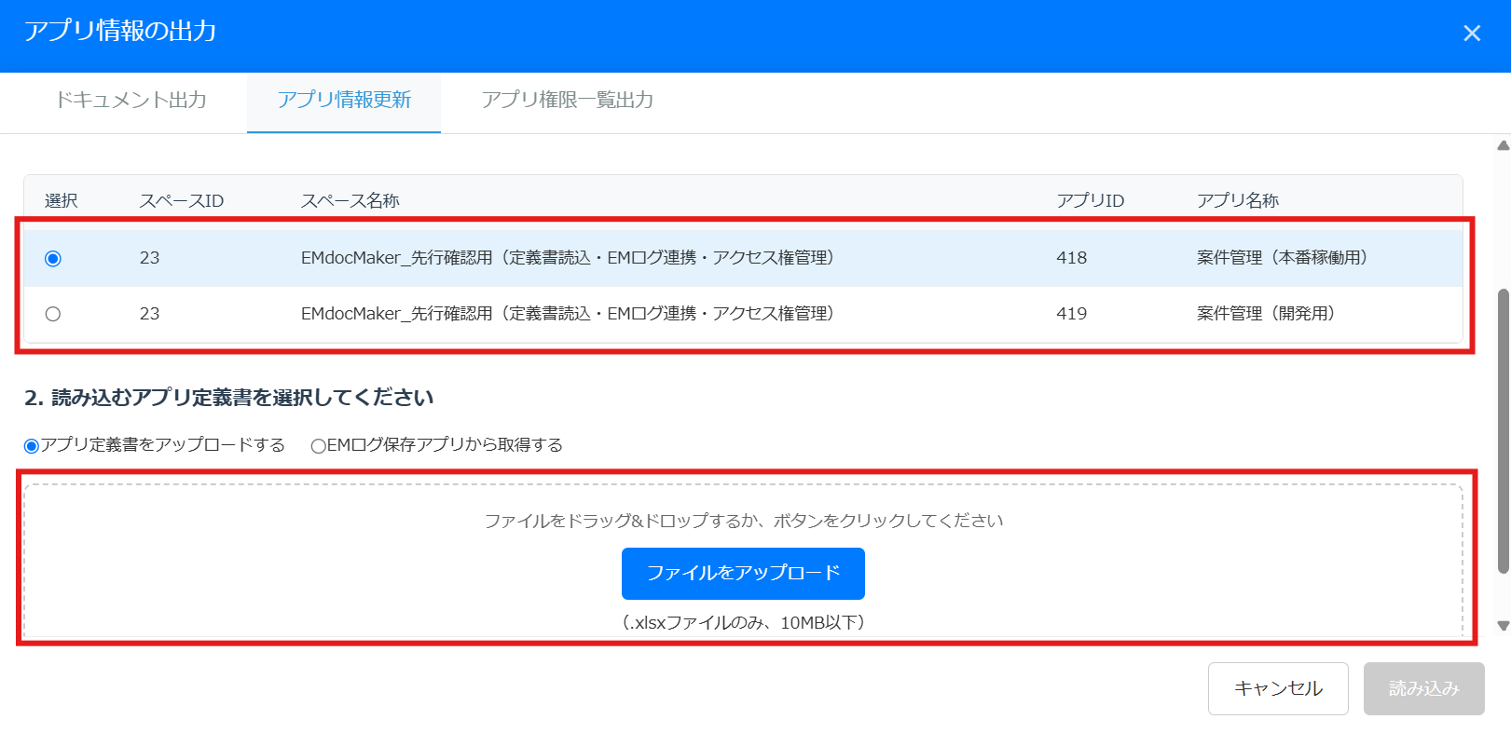Select the radio button for app ID 419
The height and width of the screenshot is (733, 1511).
tap(53, 315)
